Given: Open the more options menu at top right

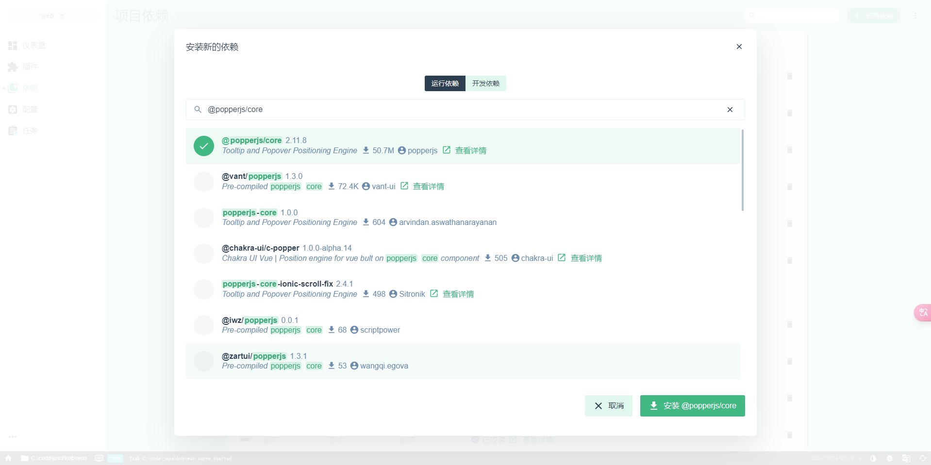Looking at the screenshot, I should (915, 16).
